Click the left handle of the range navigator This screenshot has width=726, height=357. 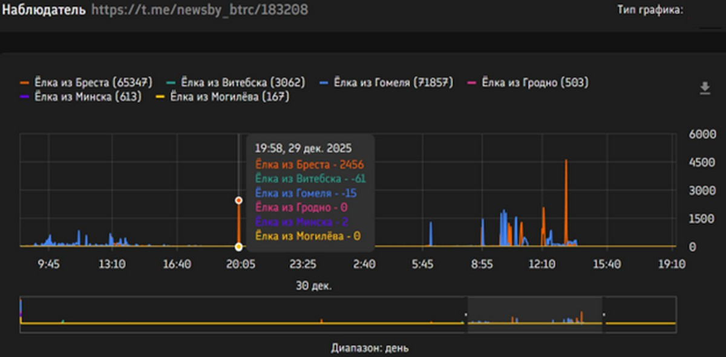[466, 315]
